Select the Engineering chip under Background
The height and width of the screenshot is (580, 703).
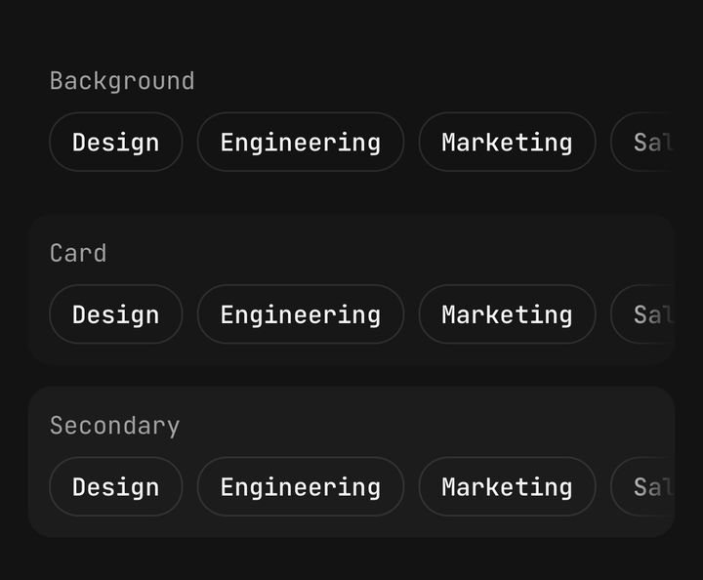(x=301, y=142)
